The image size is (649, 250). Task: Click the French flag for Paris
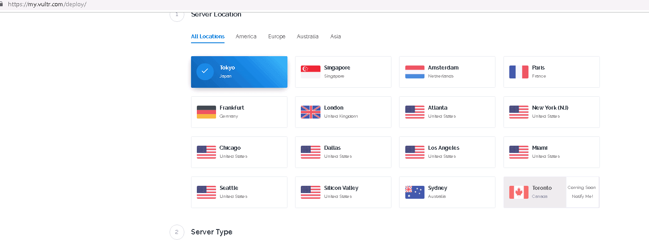519,72
